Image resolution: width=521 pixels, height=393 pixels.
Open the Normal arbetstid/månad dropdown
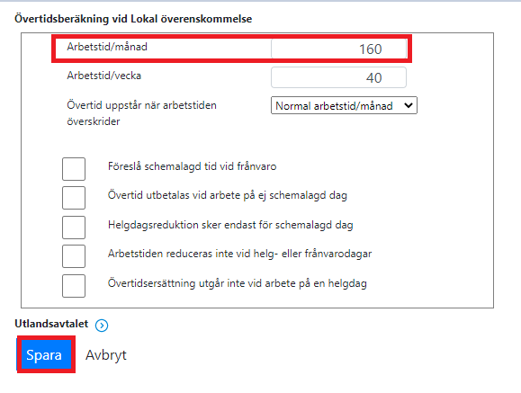click(x=344, y=105)
